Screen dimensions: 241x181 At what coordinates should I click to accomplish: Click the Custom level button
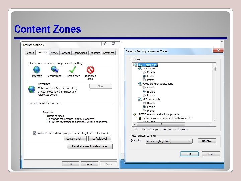(75, 139)
